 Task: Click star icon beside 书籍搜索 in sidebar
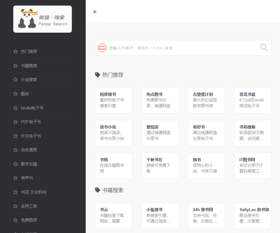tap(16, 66)
